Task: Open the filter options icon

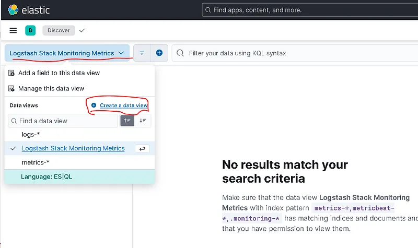Action: 142,53
